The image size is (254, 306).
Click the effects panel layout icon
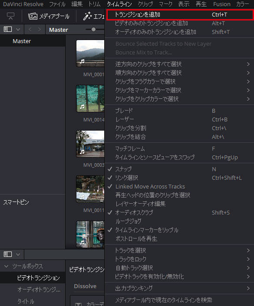pyautogui.click(x=8, y=254)
